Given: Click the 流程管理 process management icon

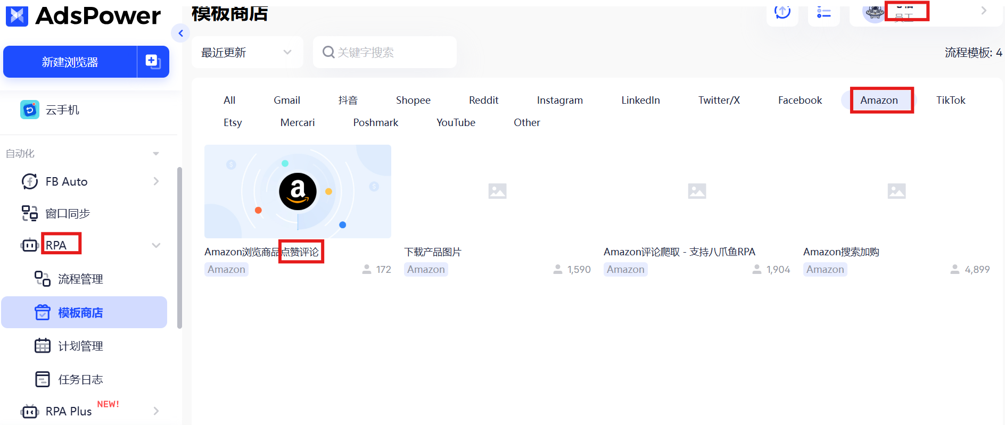Looking at the screenshot, I should click(x=43, y=279).
